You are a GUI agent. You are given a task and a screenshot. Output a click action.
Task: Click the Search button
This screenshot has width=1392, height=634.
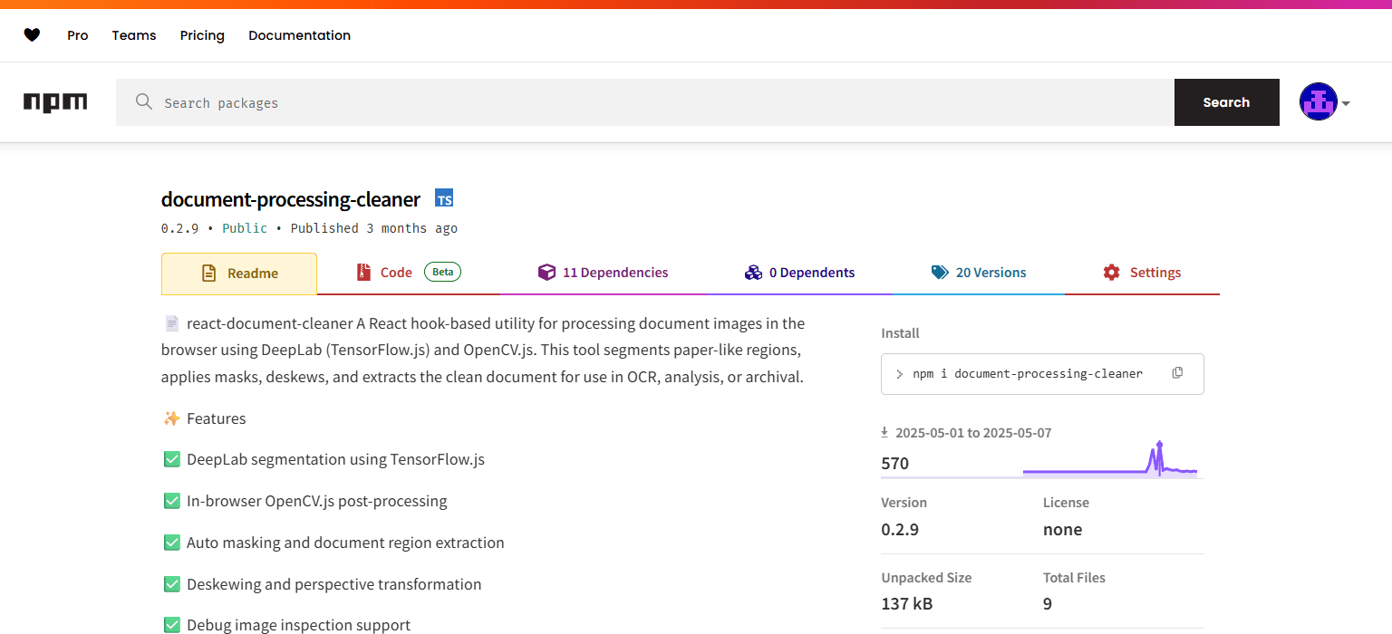click(1227, 102)
